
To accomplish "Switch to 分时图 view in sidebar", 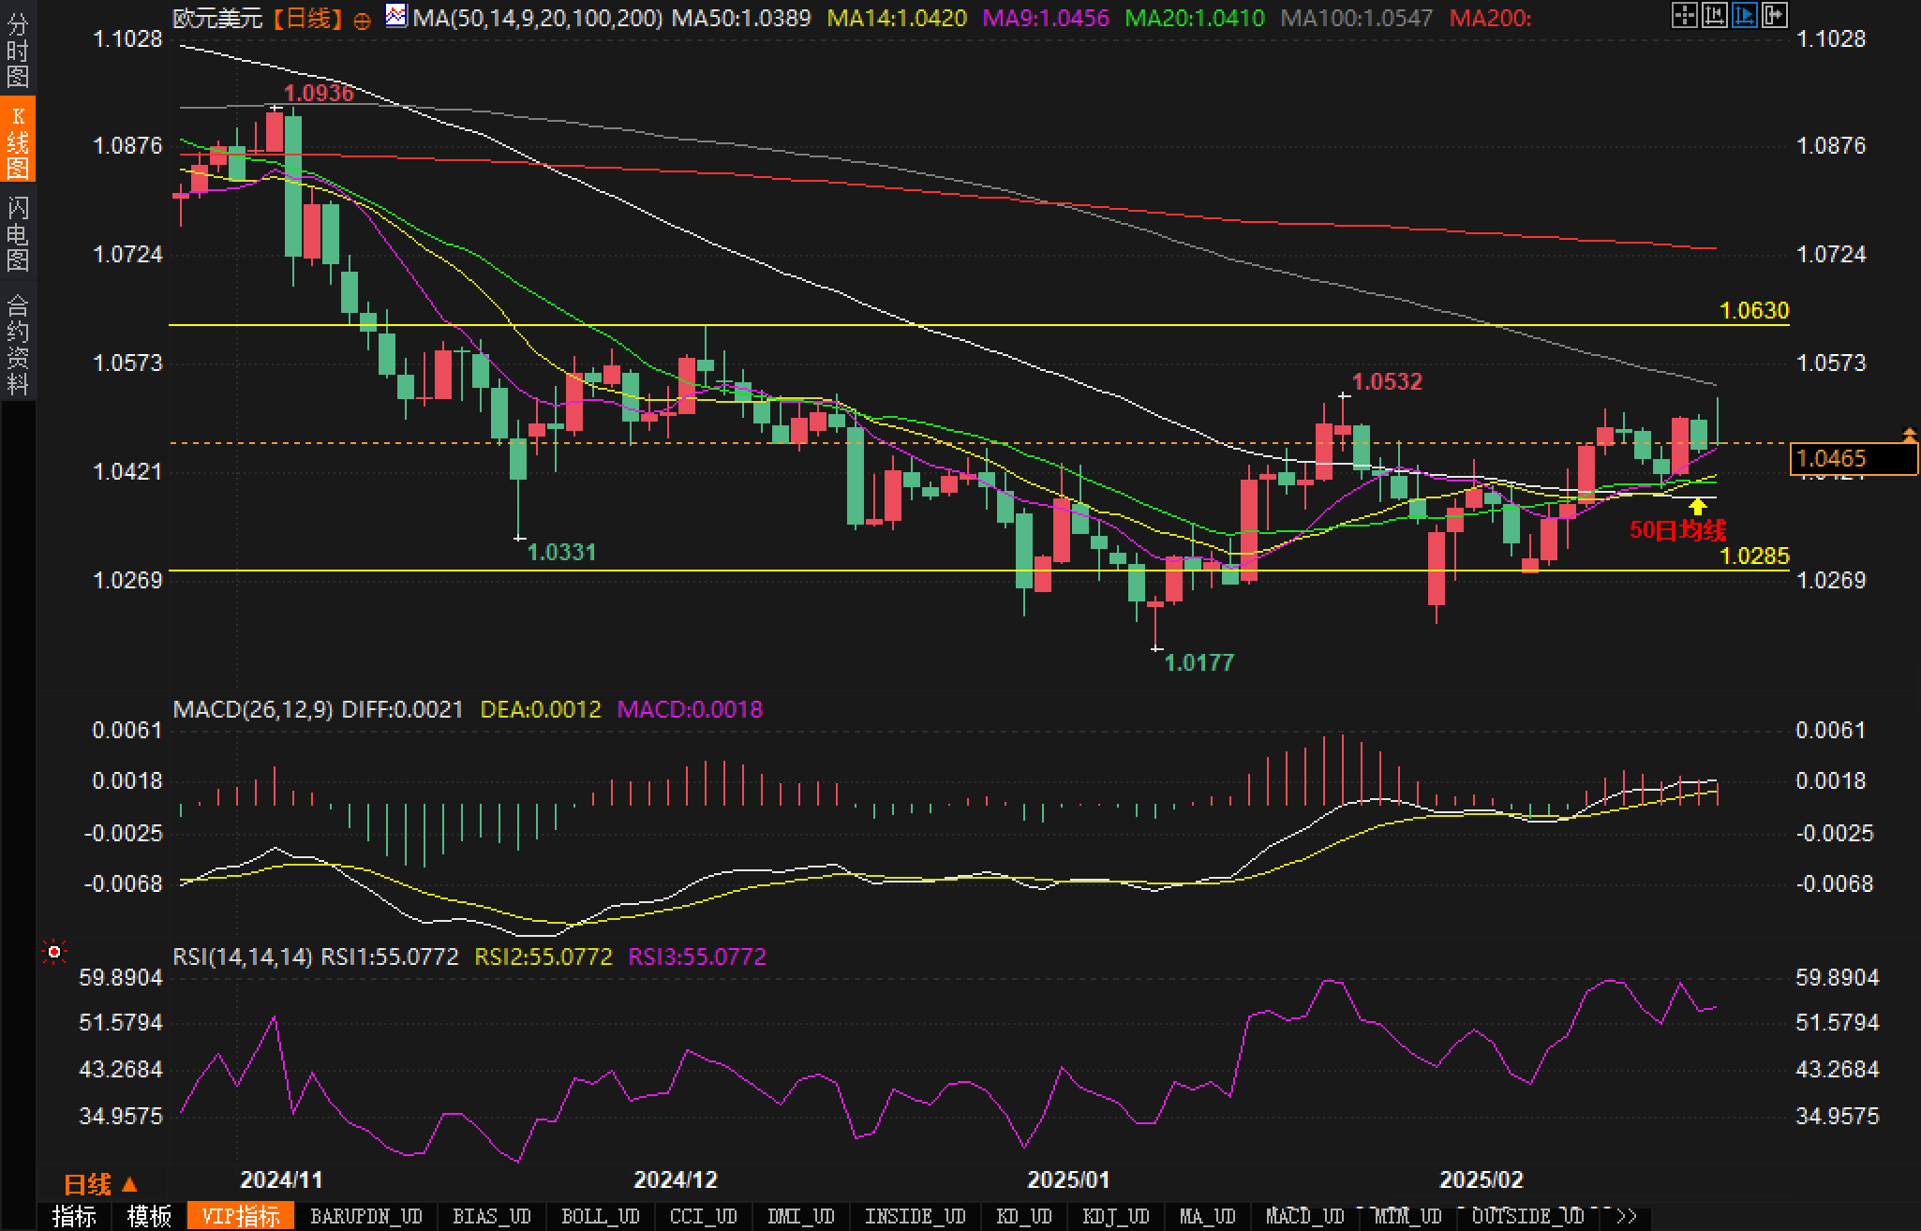I will pyautogui.click(x=17, y=51).
